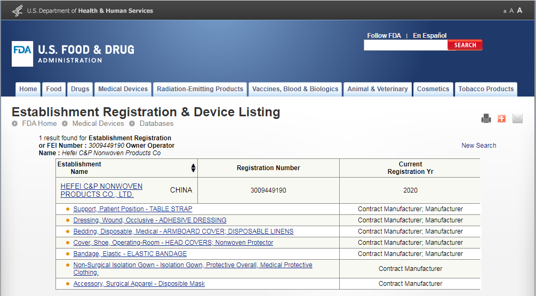Click the Follow FDA link
This screenshot has height=296, width=536.
[384, 36]
